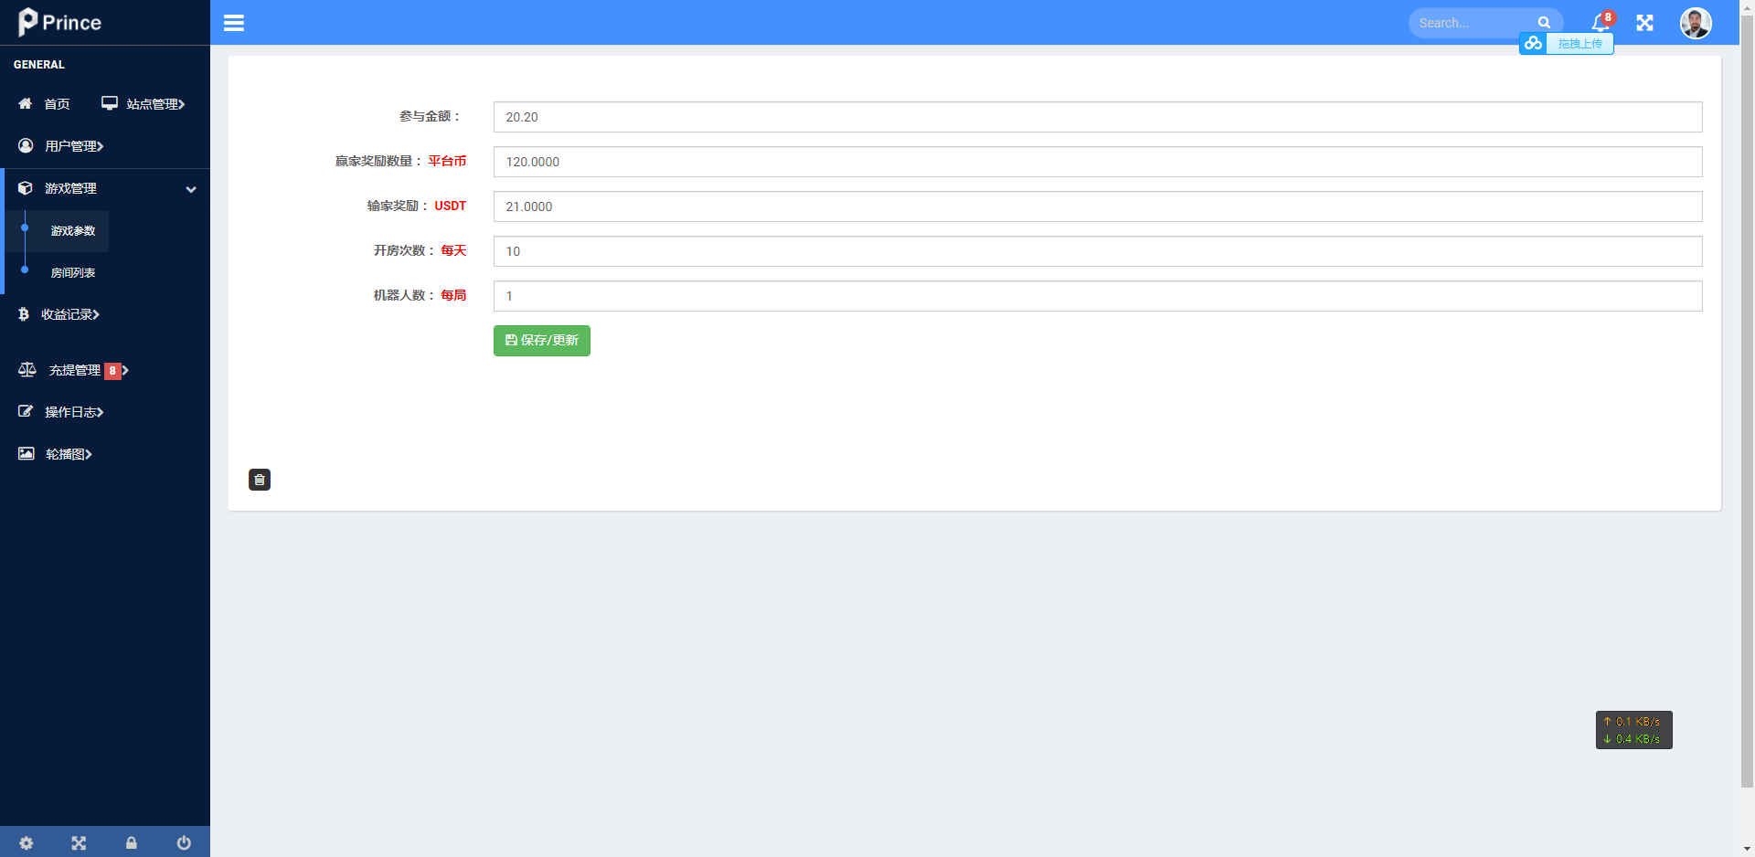
Task: Expand the 用户管理 sidebar menu
Action: (73, 146)
